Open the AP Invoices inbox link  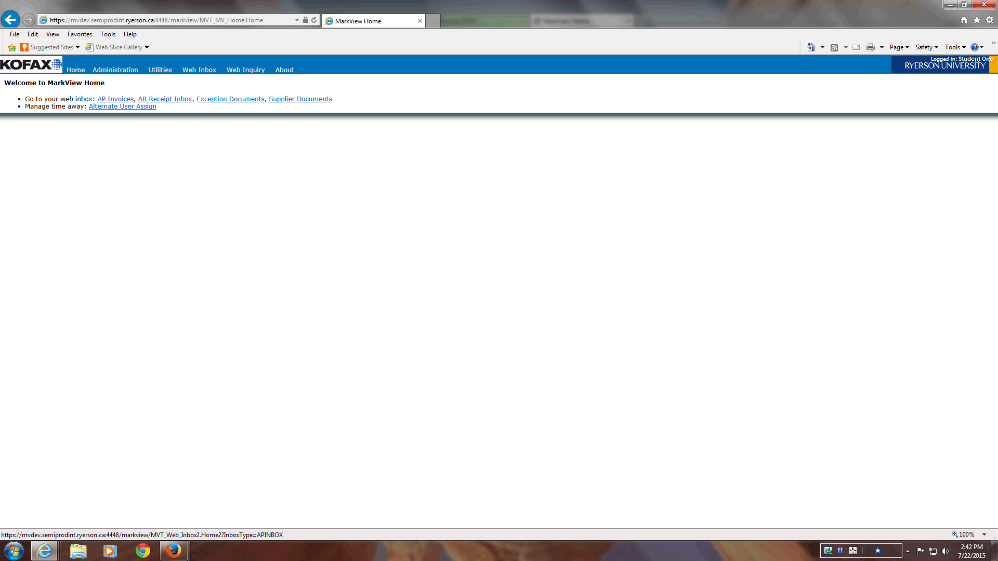pyautogui.click(x=115, y=99)
